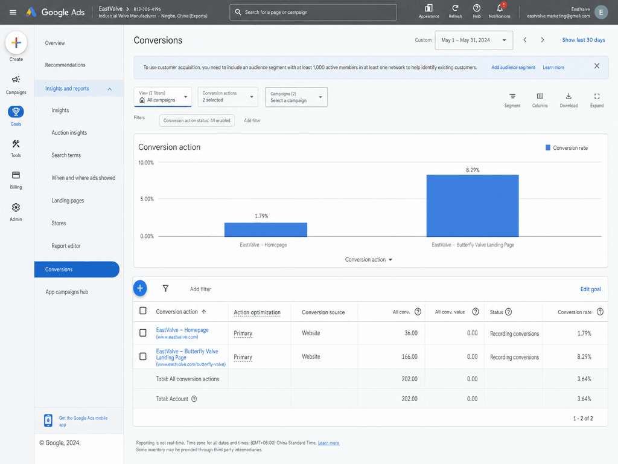The height and width of the screenshot is (464, 618).
Task: Click the Google Ads logo
Action: 55,12
